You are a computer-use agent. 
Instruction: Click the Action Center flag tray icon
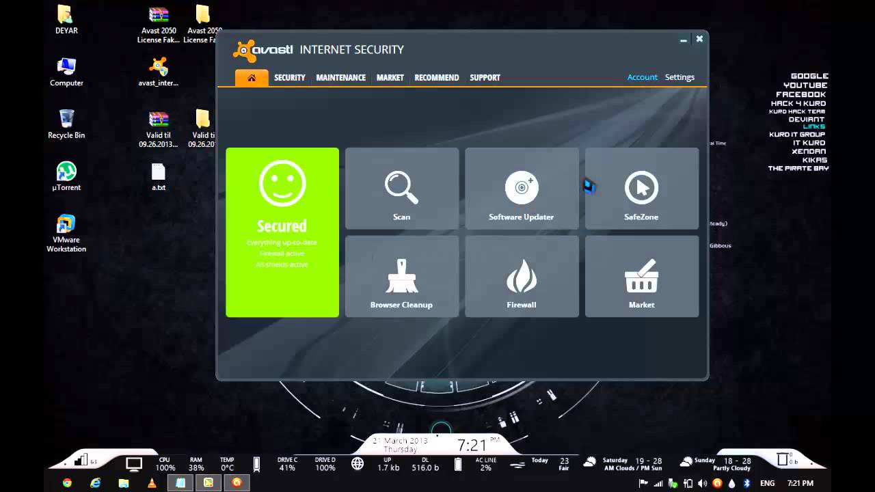click(643, 483)
